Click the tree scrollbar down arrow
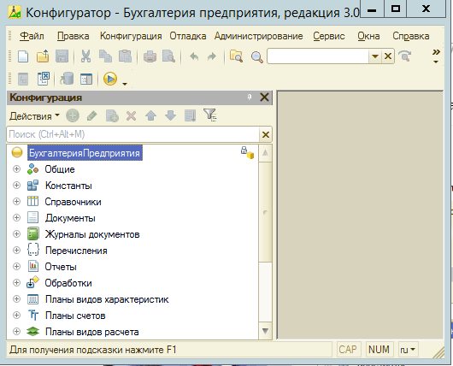Viewport: 453px width, 366px height. (x=265, y=331)
